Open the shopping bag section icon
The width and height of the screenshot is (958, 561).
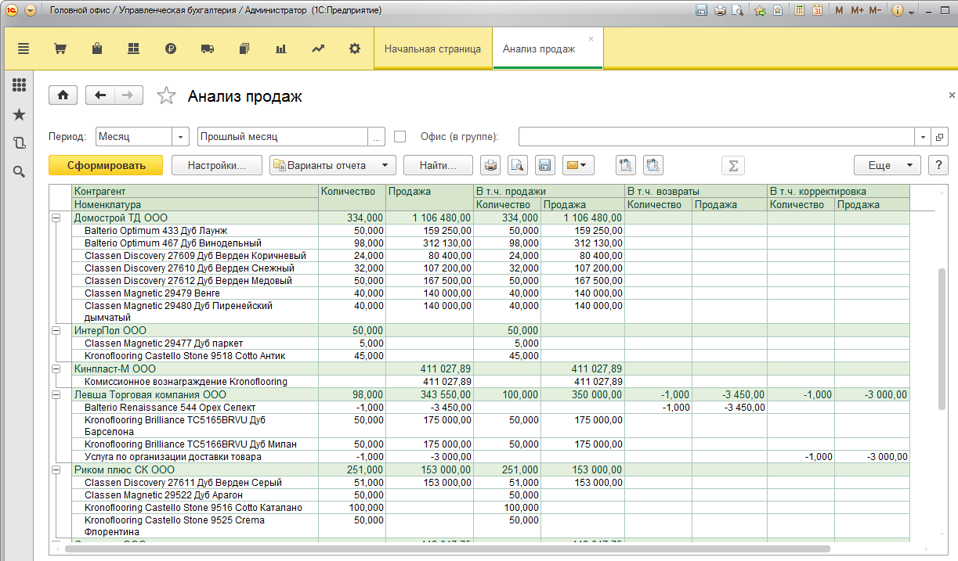click(97, 49)
